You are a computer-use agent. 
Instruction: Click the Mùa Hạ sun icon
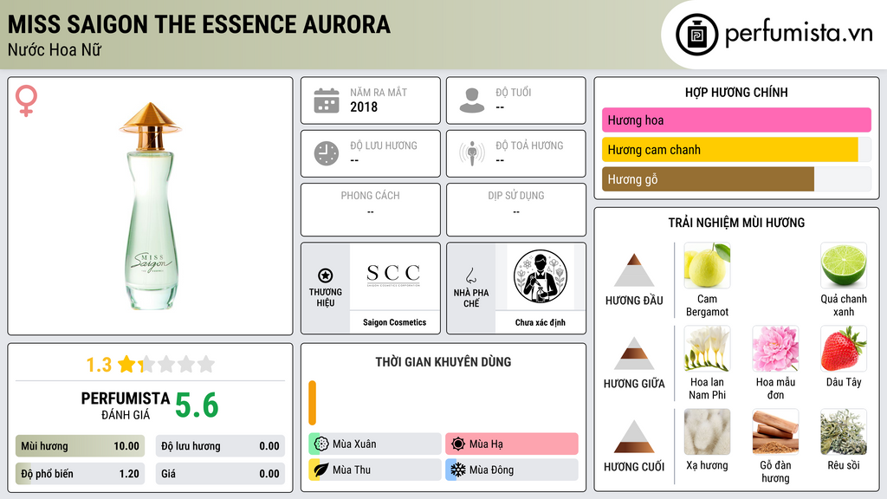458,444
